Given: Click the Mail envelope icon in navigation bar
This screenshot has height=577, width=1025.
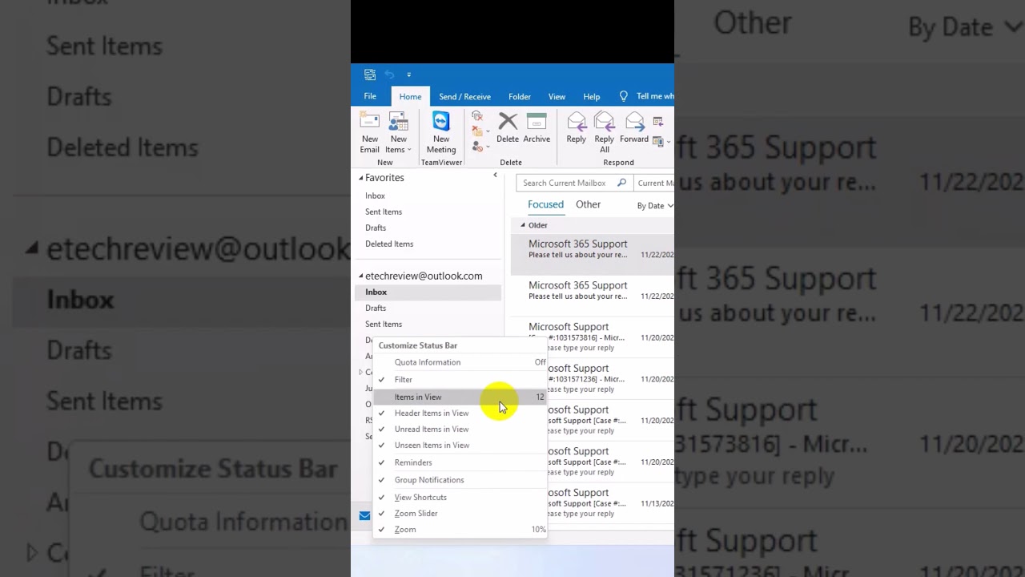Looking at the screenshot, I should 364,515.
